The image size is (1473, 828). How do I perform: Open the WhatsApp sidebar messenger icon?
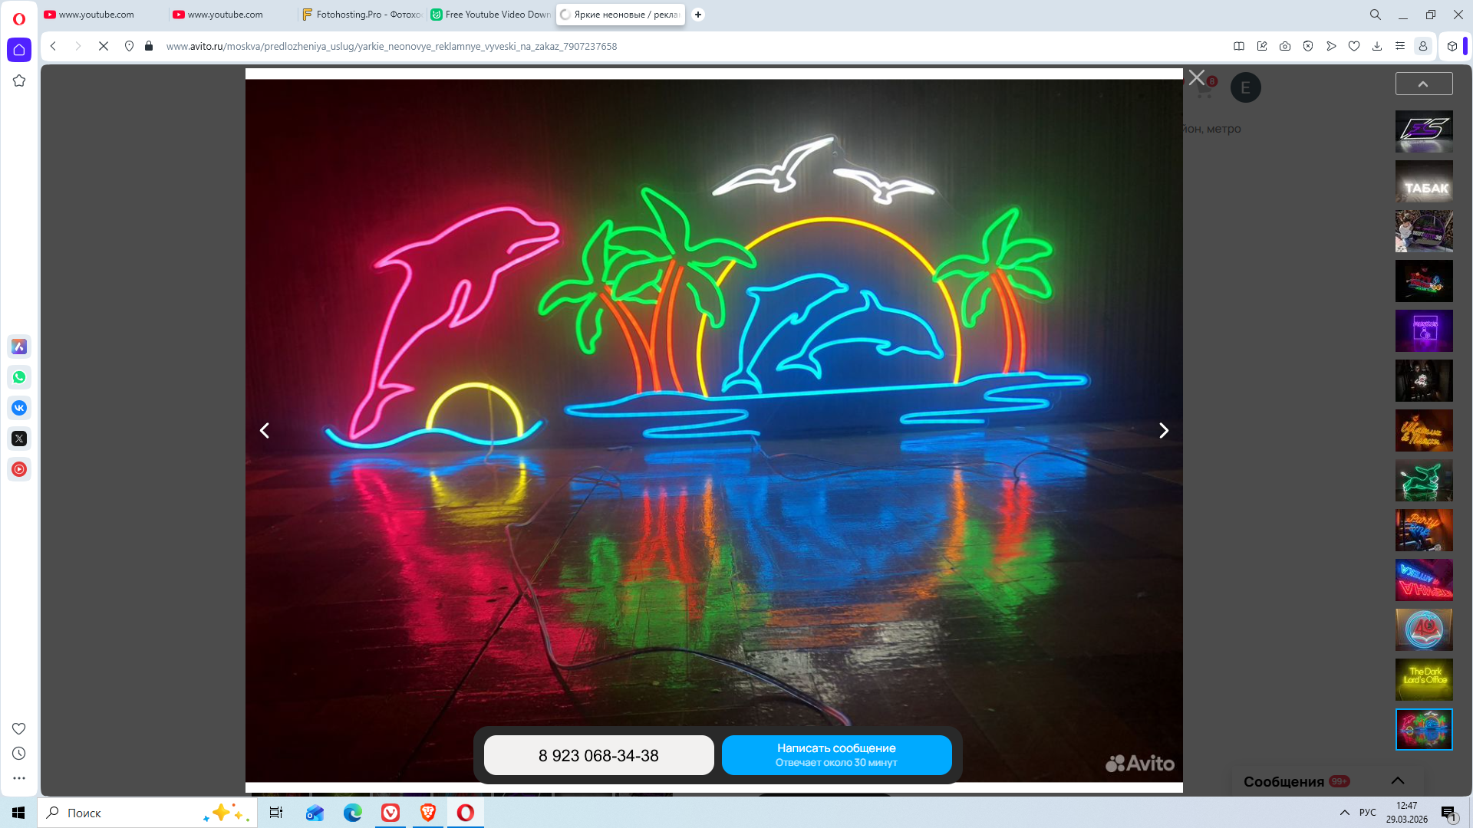click(x=19, y=377)
